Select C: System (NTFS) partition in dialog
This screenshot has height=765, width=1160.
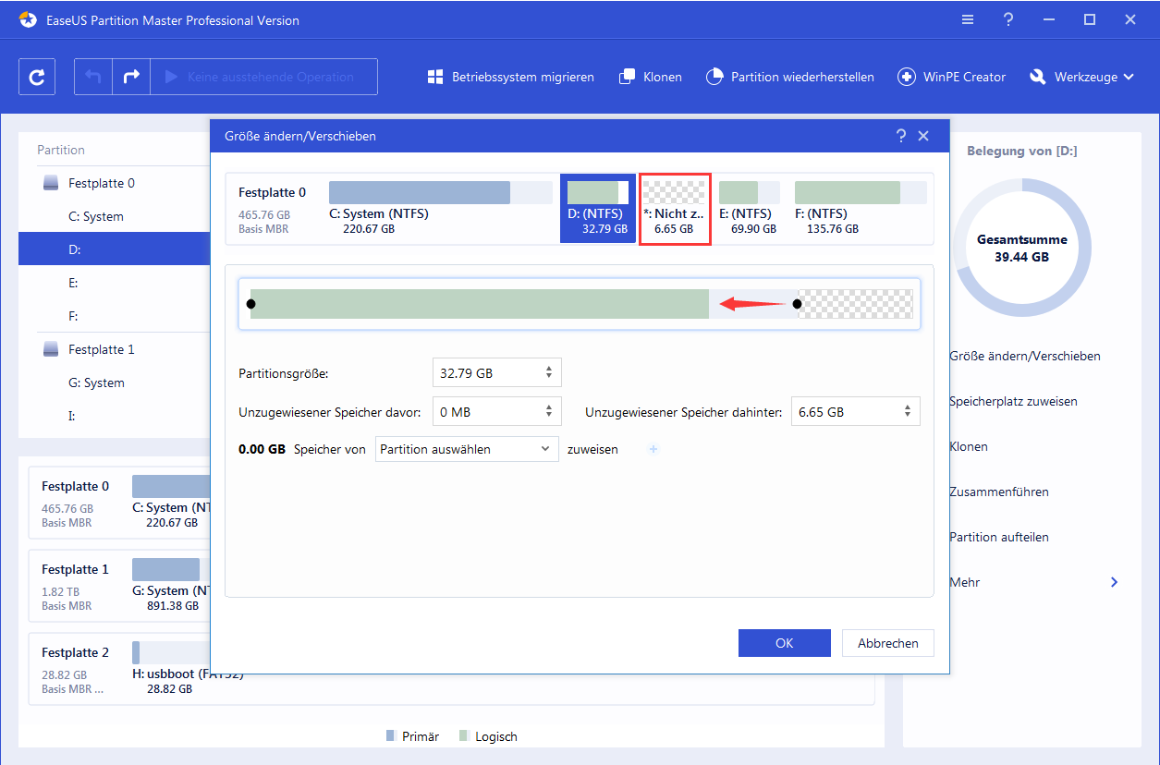(x=441, y=208)
